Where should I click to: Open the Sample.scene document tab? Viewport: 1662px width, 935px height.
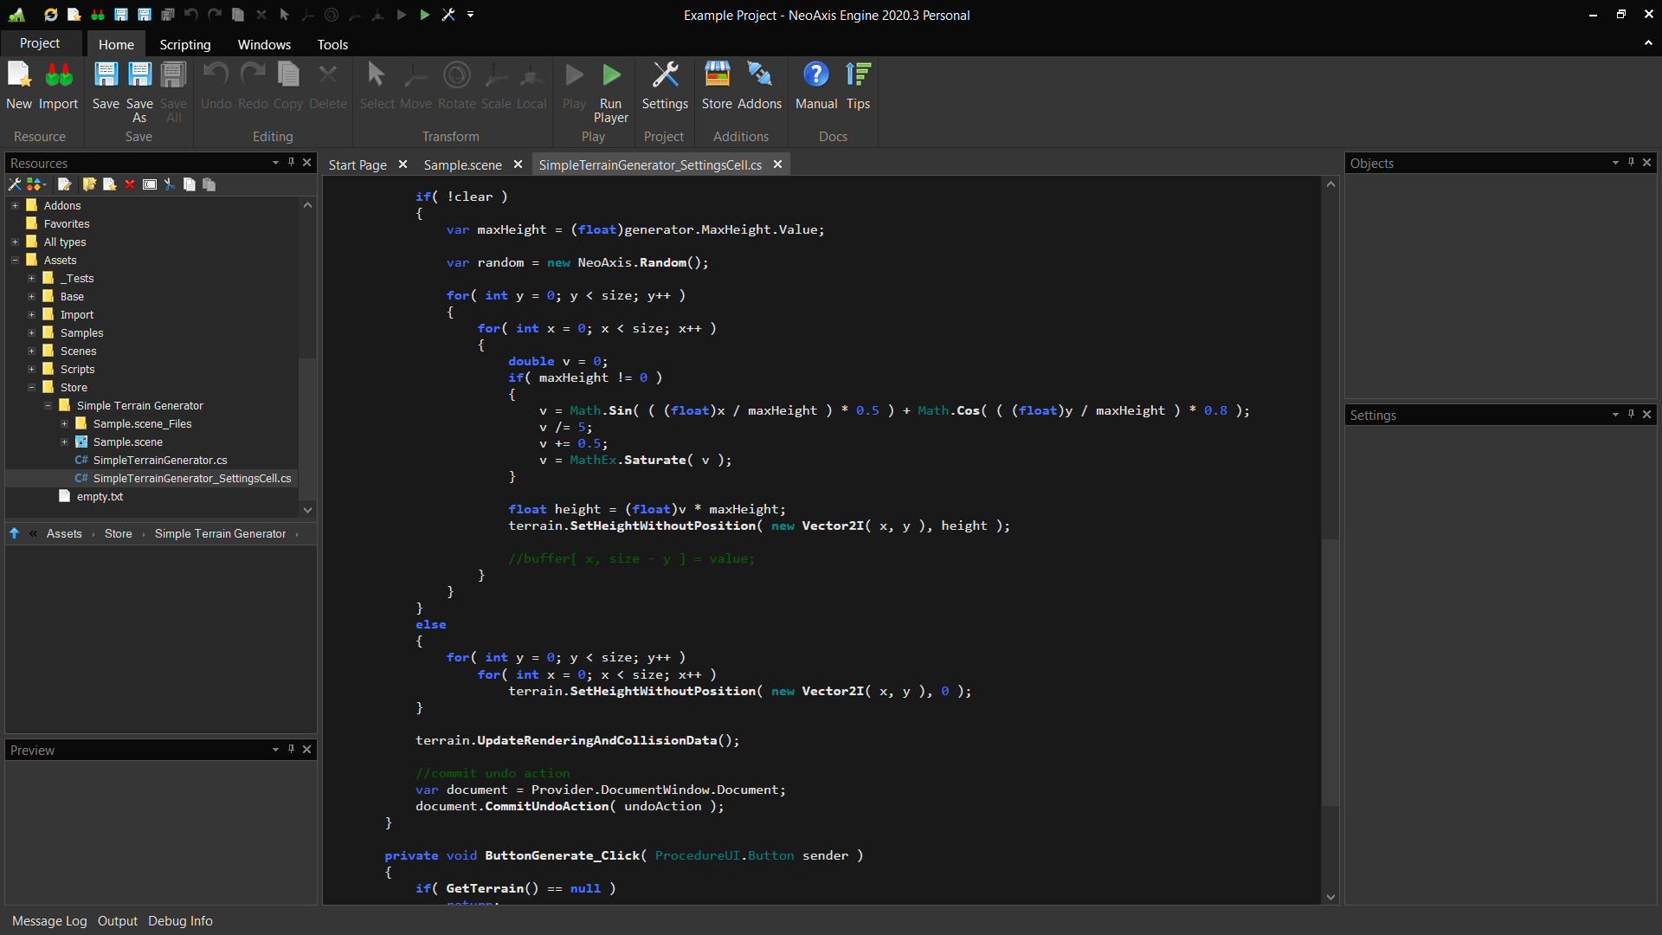coord(462,164)
